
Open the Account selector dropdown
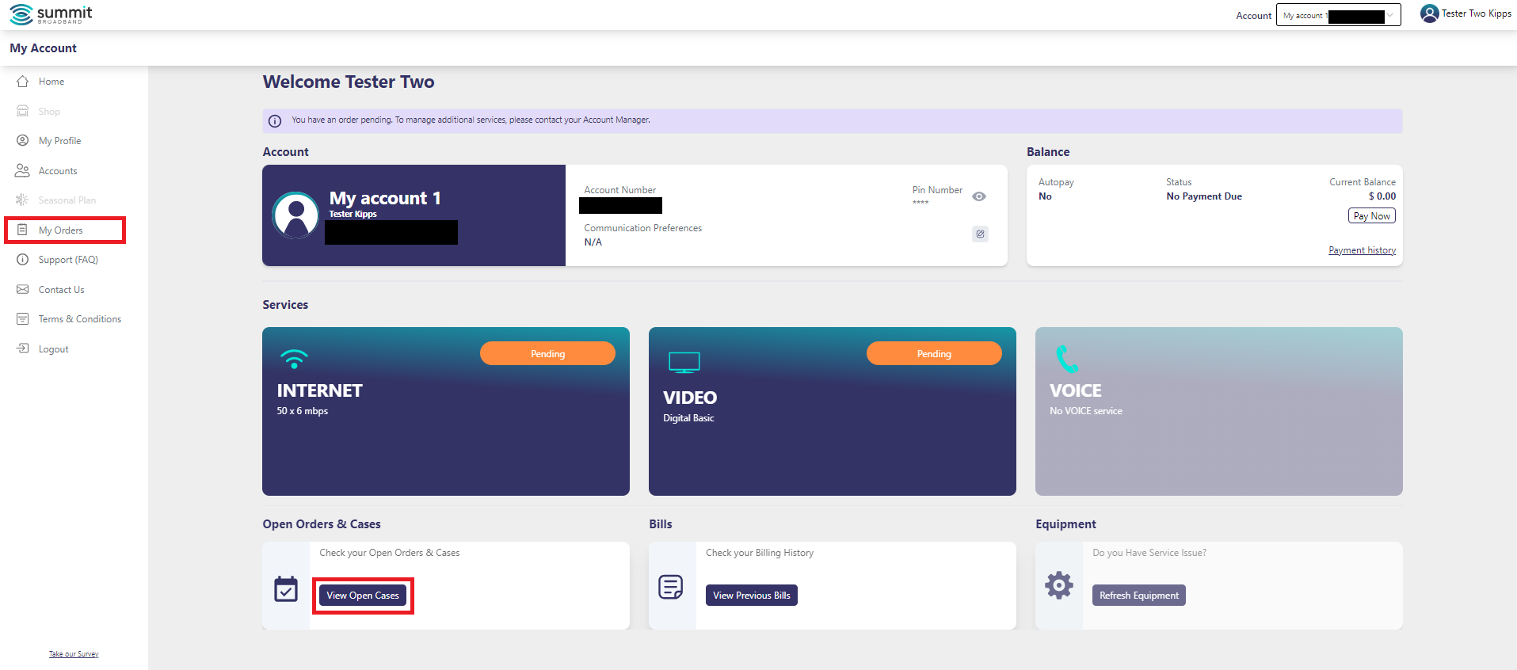pos(1338,15)
